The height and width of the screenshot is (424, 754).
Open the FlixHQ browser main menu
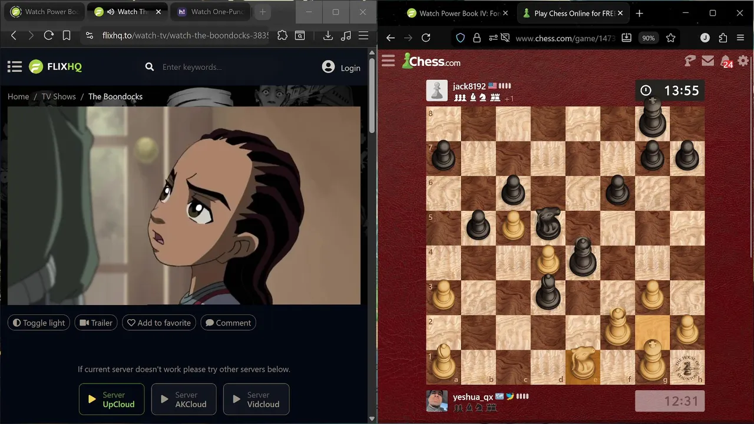coord(364,36)
